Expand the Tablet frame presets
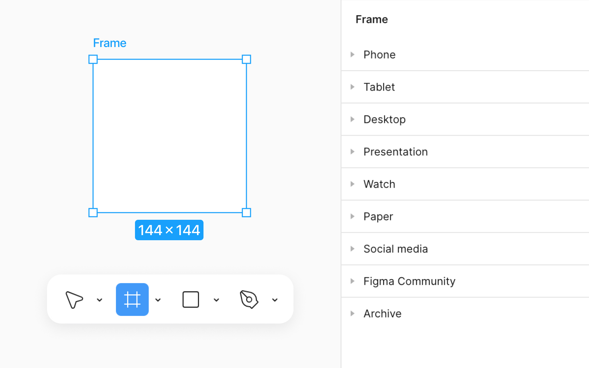589x368 pixels. pyautogui.click(x=352, y=87)
